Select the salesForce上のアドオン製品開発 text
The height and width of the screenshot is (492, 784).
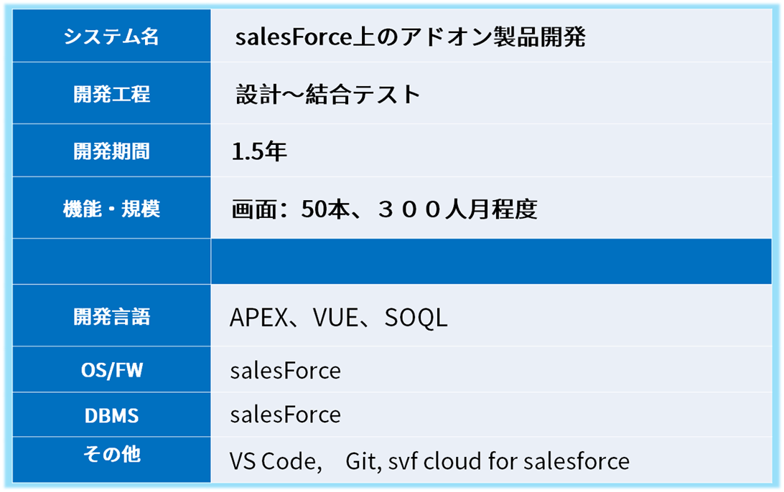(x=410, y=37)
